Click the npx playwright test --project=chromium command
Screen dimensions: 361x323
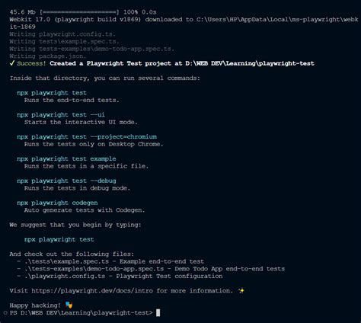(87, 137)
